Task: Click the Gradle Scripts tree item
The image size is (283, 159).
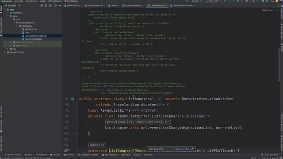Action: pyautogui.click(x=17, y=52)
